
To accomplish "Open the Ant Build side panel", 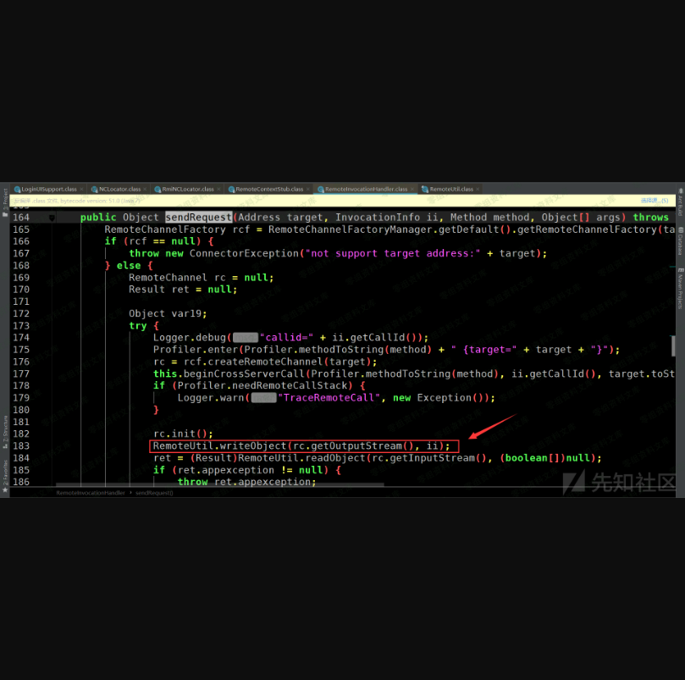I will point(679,204).
